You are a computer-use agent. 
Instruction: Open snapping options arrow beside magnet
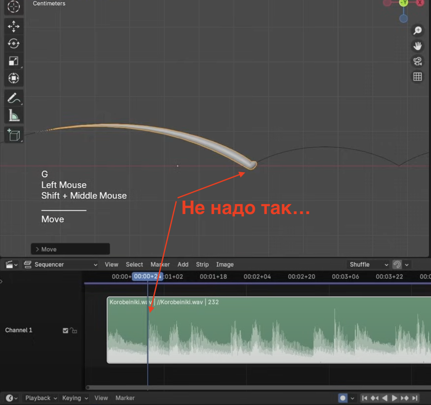(x=407, y=265)
